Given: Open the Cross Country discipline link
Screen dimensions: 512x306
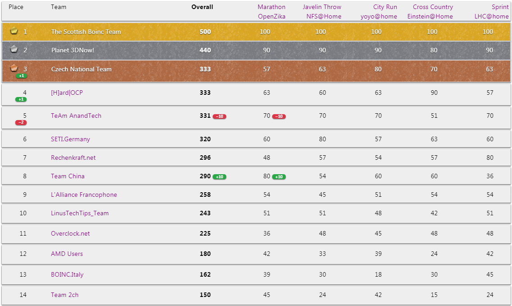Looking at the screenshot, I should (x=433, y=7).
